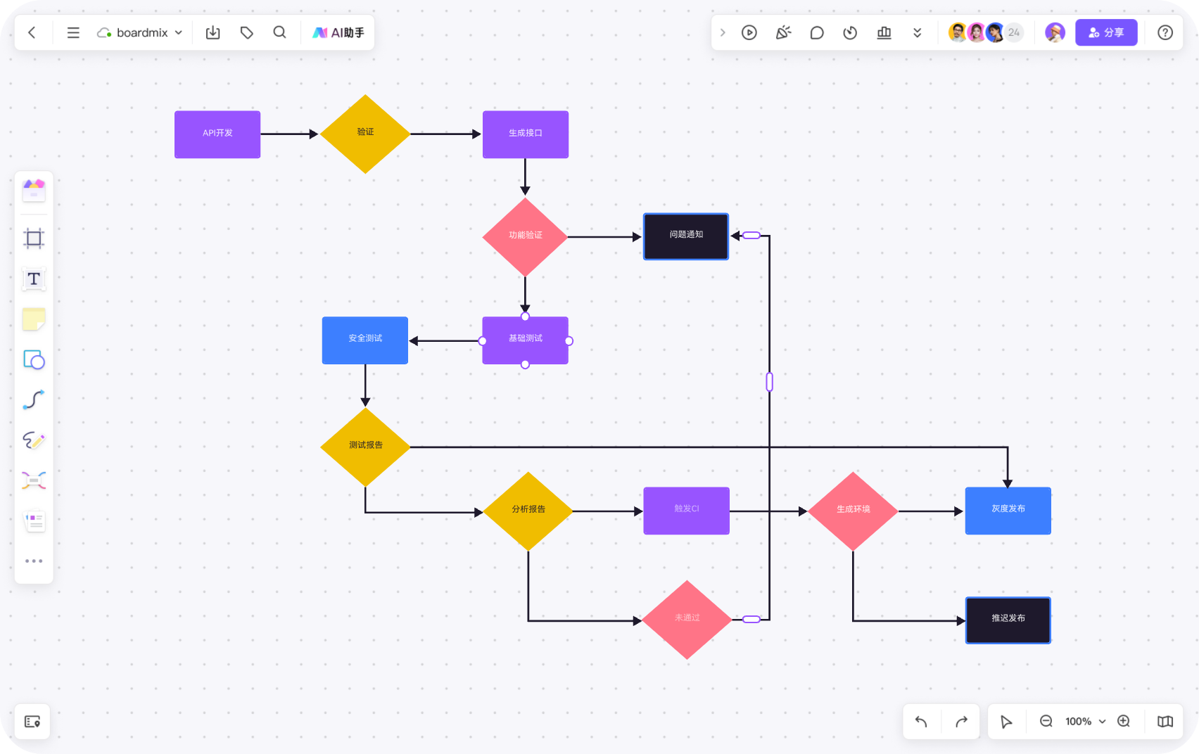The width and height of the screenshot is (1199, 754).
Task: Click the export download icon
Action: click(213, 32)
